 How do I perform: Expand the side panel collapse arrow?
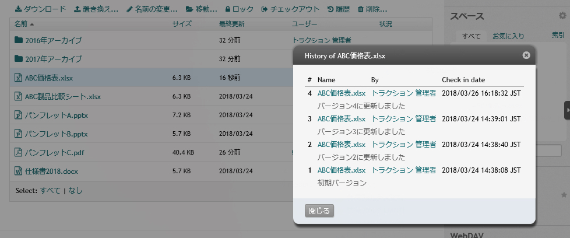[567, 110]
